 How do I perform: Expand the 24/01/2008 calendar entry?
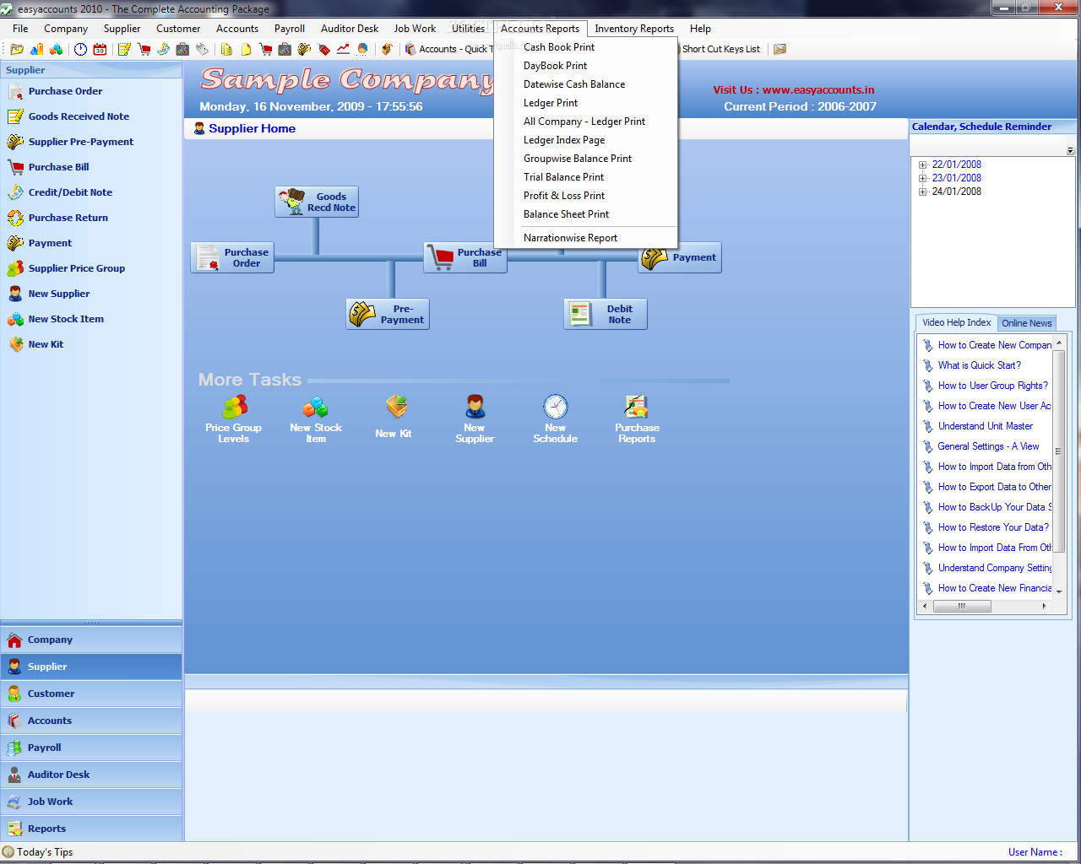click(923, 192)
